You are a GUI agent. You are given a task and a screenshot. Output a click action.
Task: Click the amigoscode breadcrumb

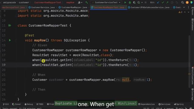[9, 2]
